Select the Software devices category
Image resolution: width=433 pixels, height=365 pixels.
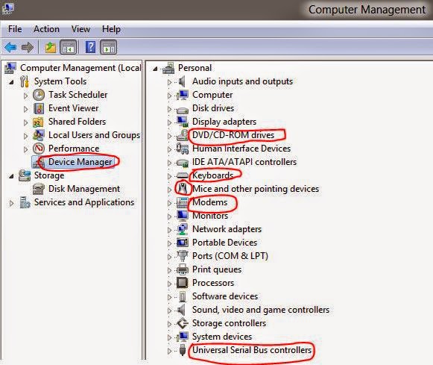point(225,296)
